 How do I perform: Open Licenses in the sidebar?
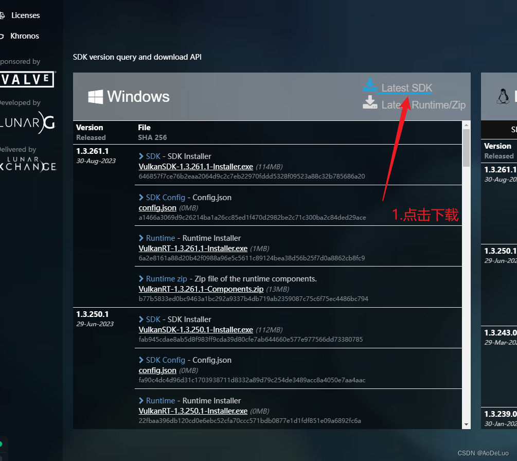[25, 15]
